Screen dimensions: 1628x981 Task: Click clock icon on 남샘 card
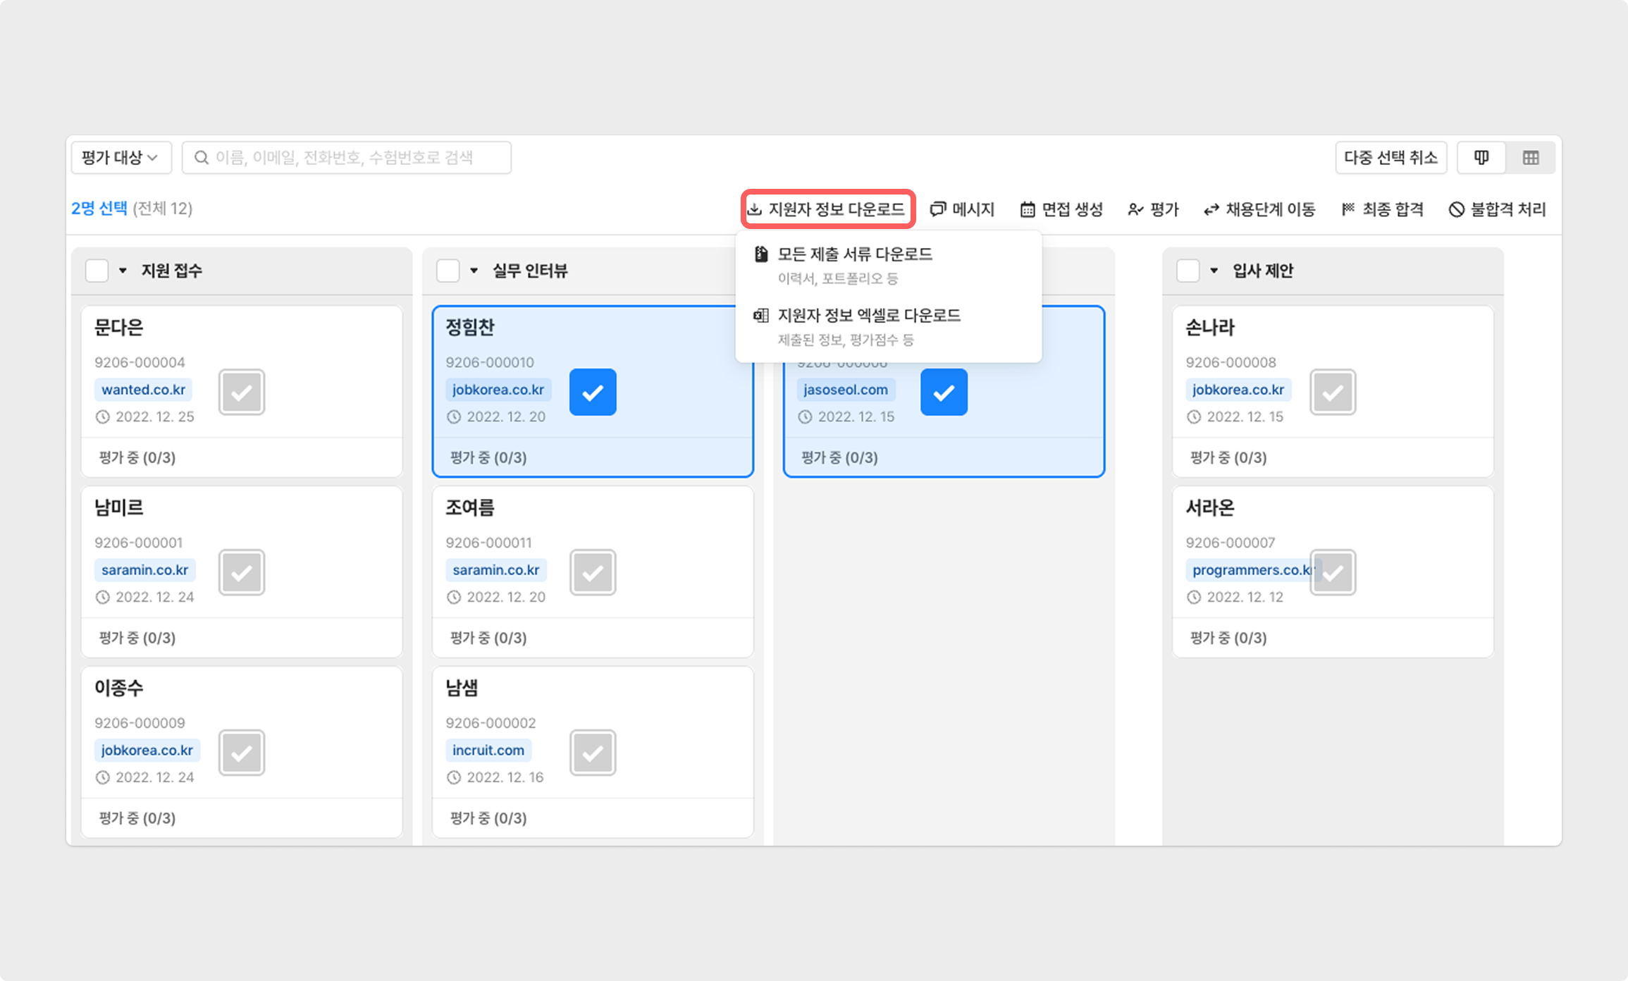(x=454, y=778)
